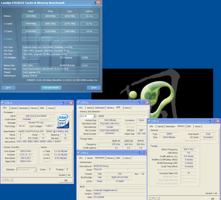Click the Core Voltage value 1.408 V
221x200 pixels.
[49, 126]
